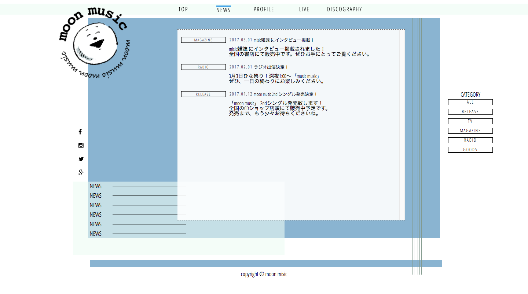Select RELEASE in the category sidebar
The height and width of the screenshot is (294, 528).
coord(470,112)
